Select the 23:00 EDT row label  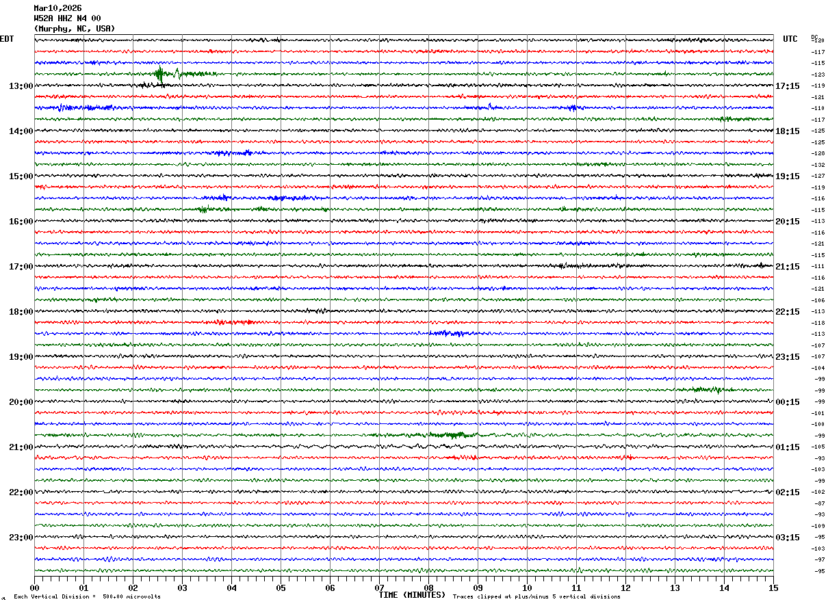21,538
